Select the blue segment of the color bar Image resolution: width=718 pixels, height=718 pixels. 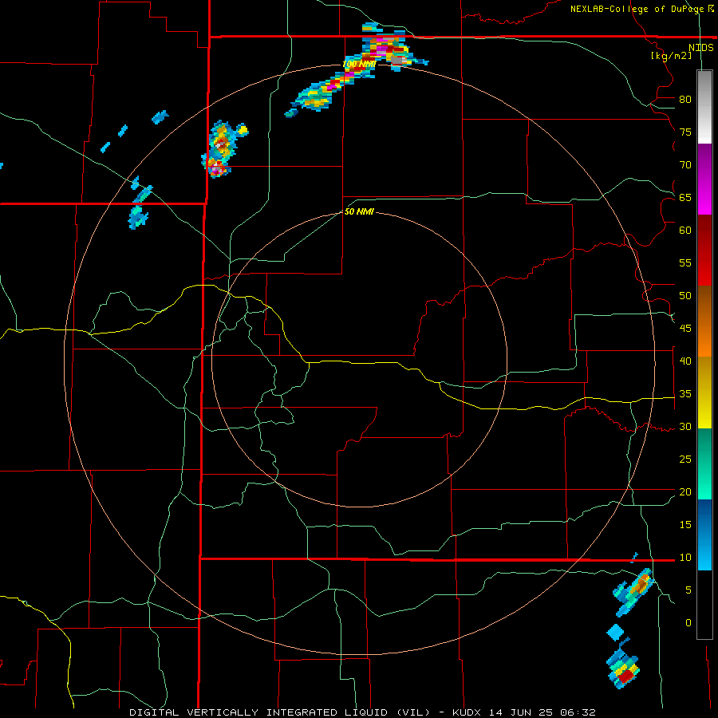click(704, 535)
